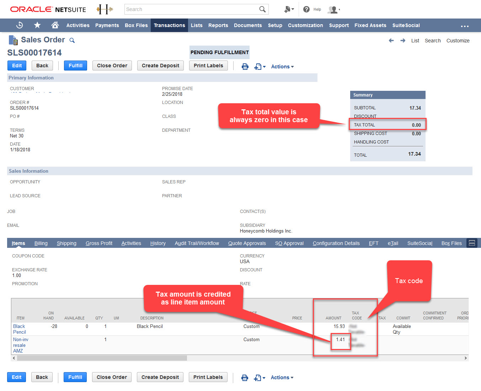Viewport: 481px width, 391px height.
Task: Click the Sales Order search magnifier icon
Action: [72, 40]
